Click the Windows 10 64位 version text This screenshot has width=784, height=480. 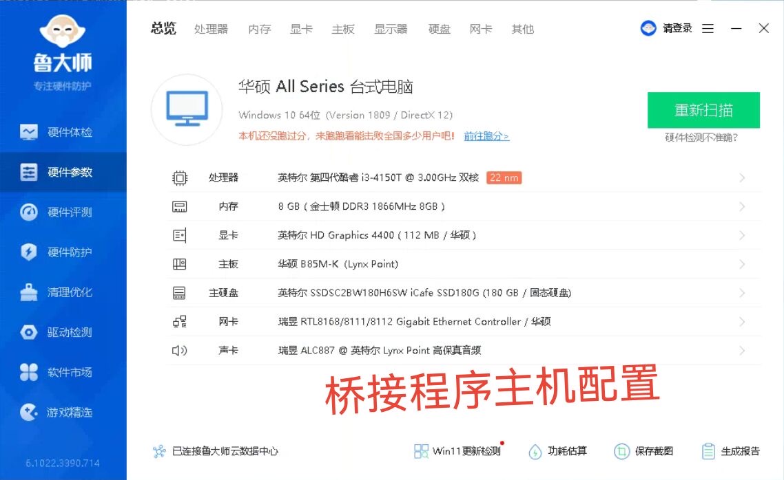click(345, 116)
